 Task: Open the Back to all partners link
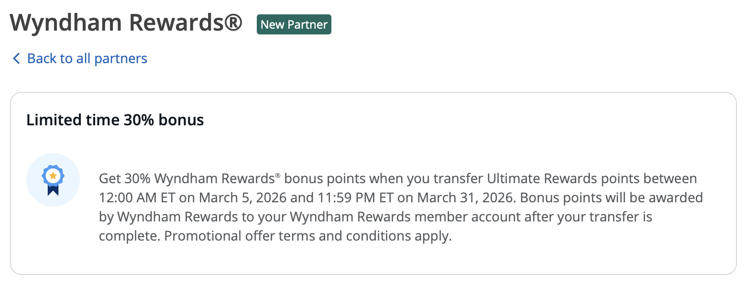point(87,58)
